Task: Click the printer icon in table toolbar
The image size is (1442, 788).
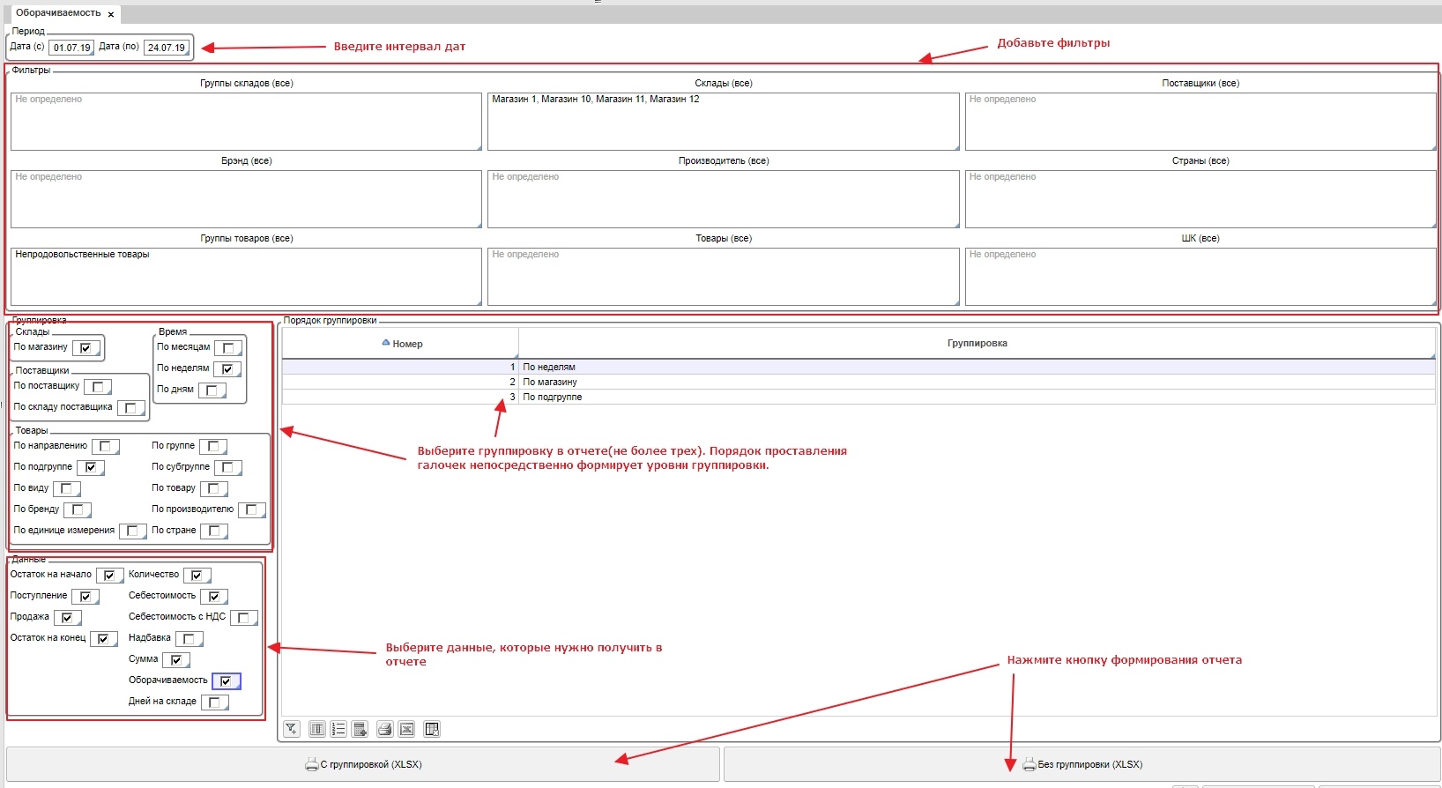Action: click(384, 729)
